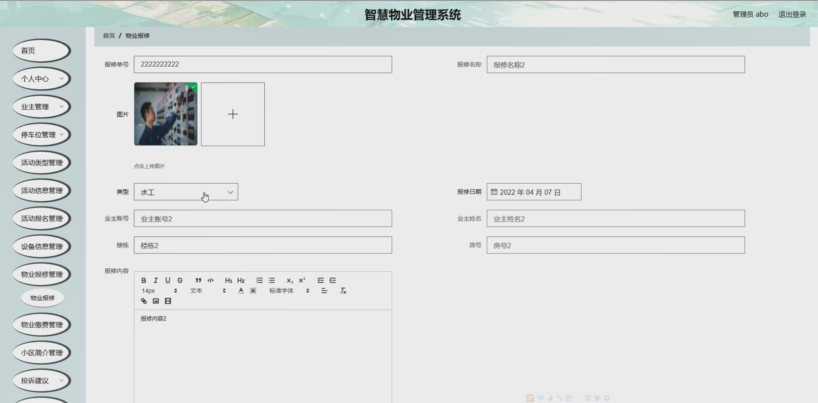Open the 类型 dropdown showing 水工
818x403 pixels.
(x=186, y=192)
